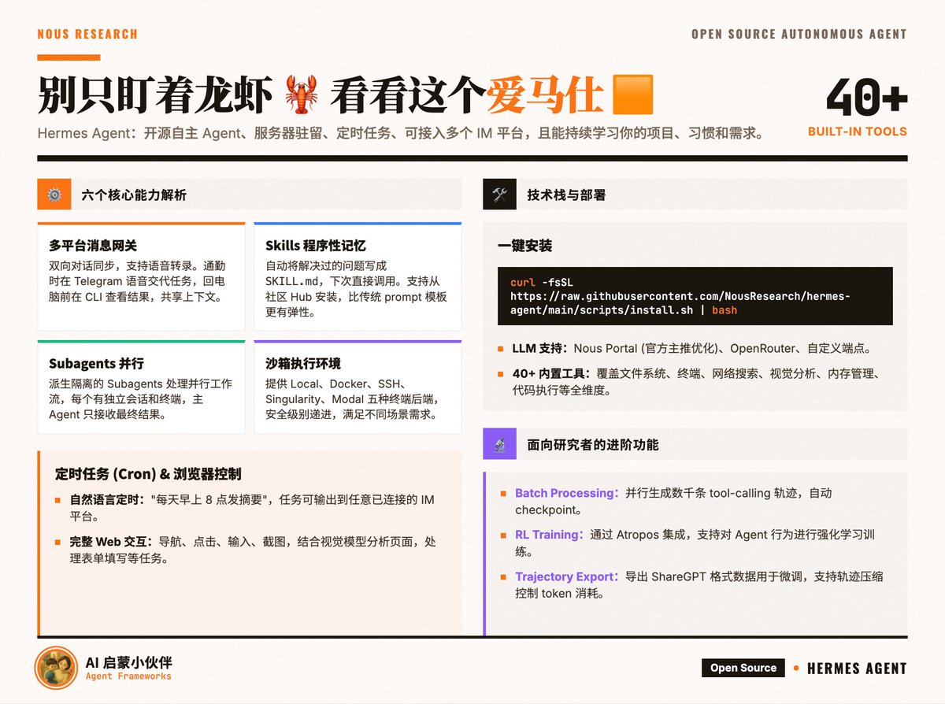Image resolution: width=945 pixels, height=704 pixels.
Task: Click the 六个核心能力解析 section title
Action: pyautogui.click(x=134, y=195)
